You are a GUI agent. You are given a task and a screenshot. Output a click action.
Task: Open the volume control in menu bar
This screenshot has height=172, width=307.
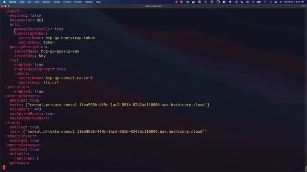[248, 2]
